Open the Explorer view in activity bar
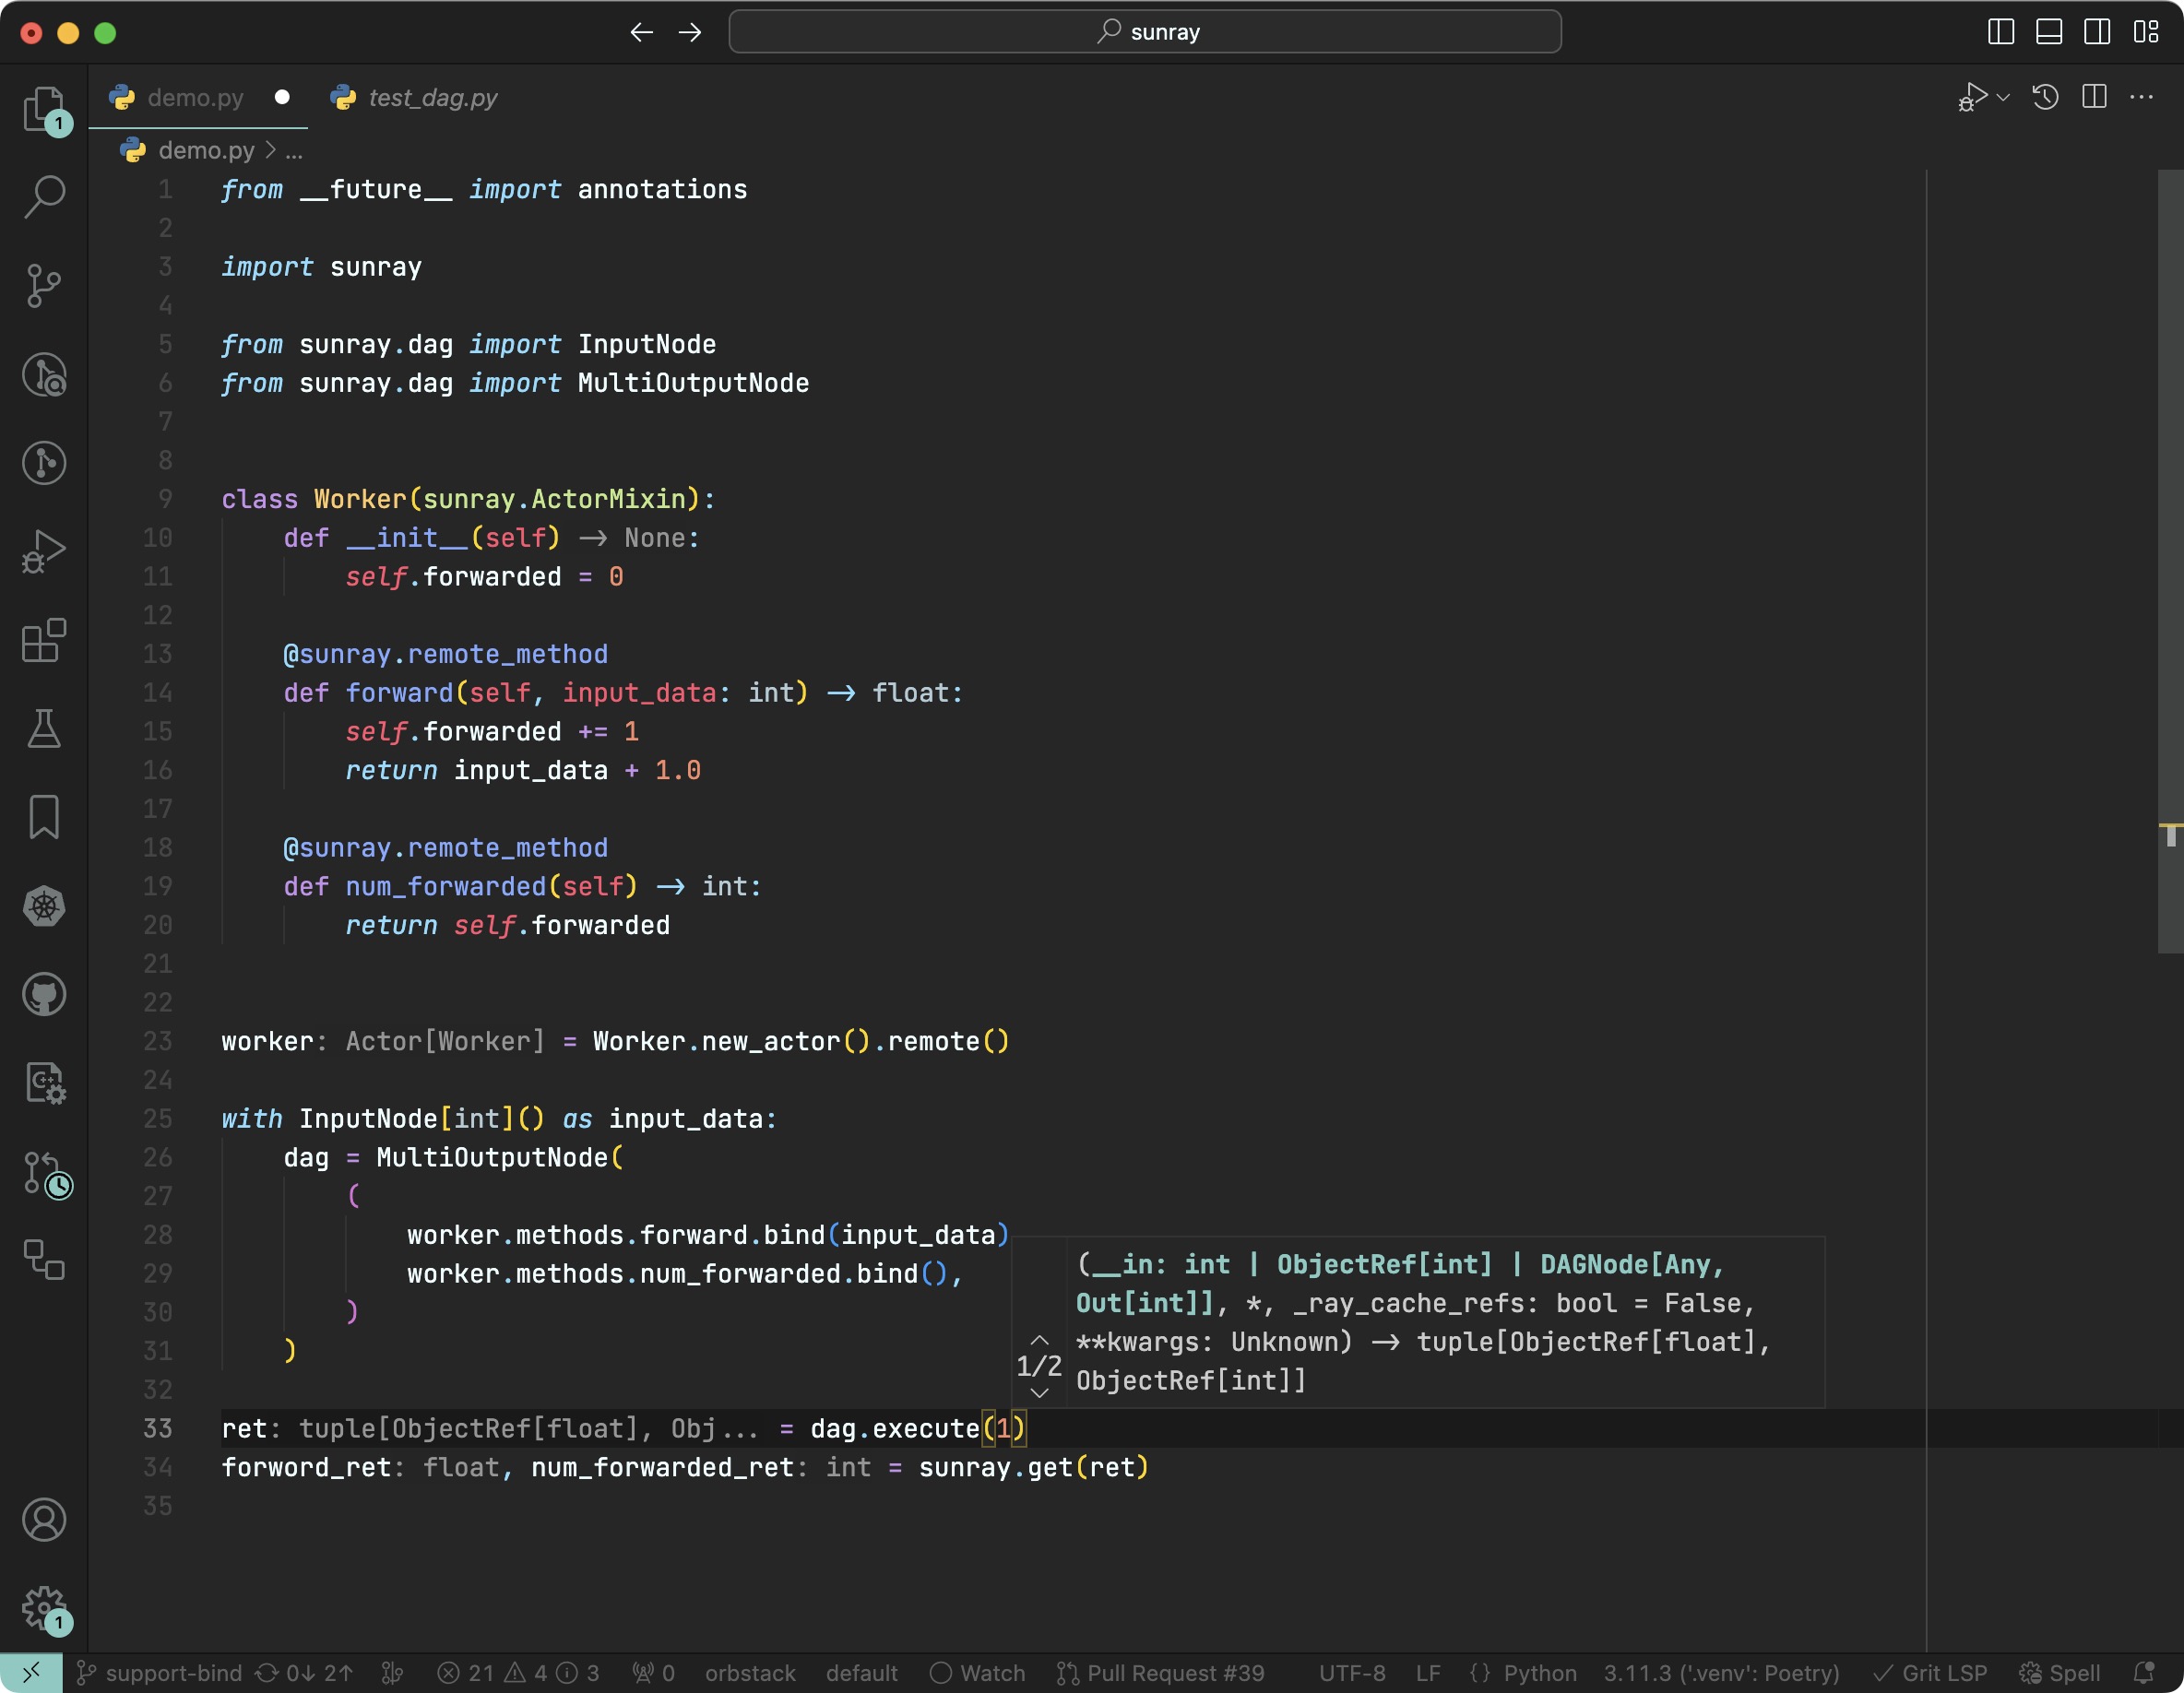 click(44, 108)
